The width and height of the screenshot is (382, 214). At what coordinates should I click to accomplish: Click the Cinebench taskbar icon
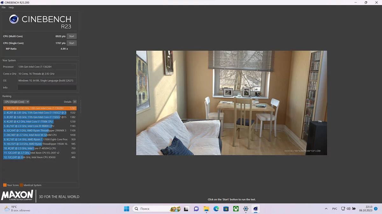255,209
